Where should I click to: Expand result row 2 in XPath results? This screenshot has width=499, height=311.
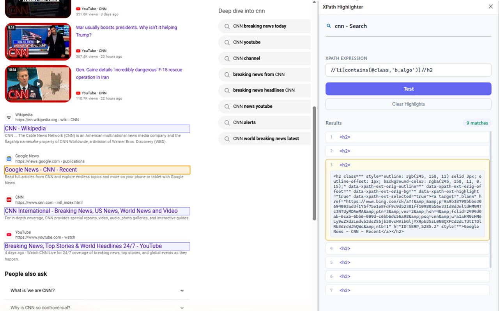tap(408, 151)
